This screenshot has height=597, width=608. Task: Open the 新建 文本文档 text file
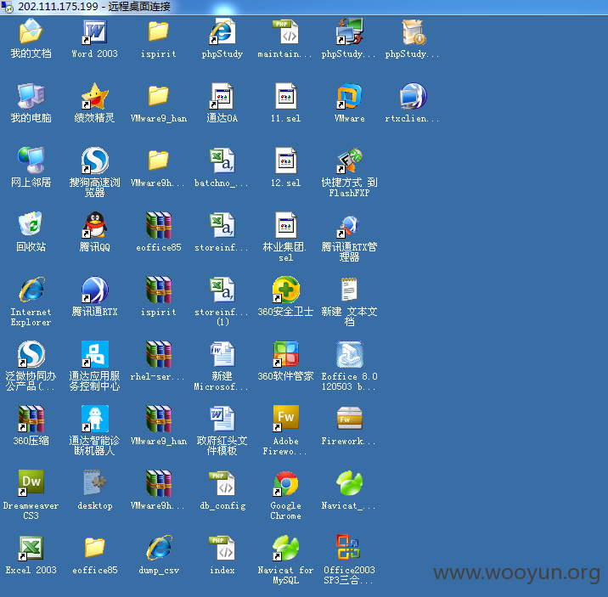click(349, 289)
